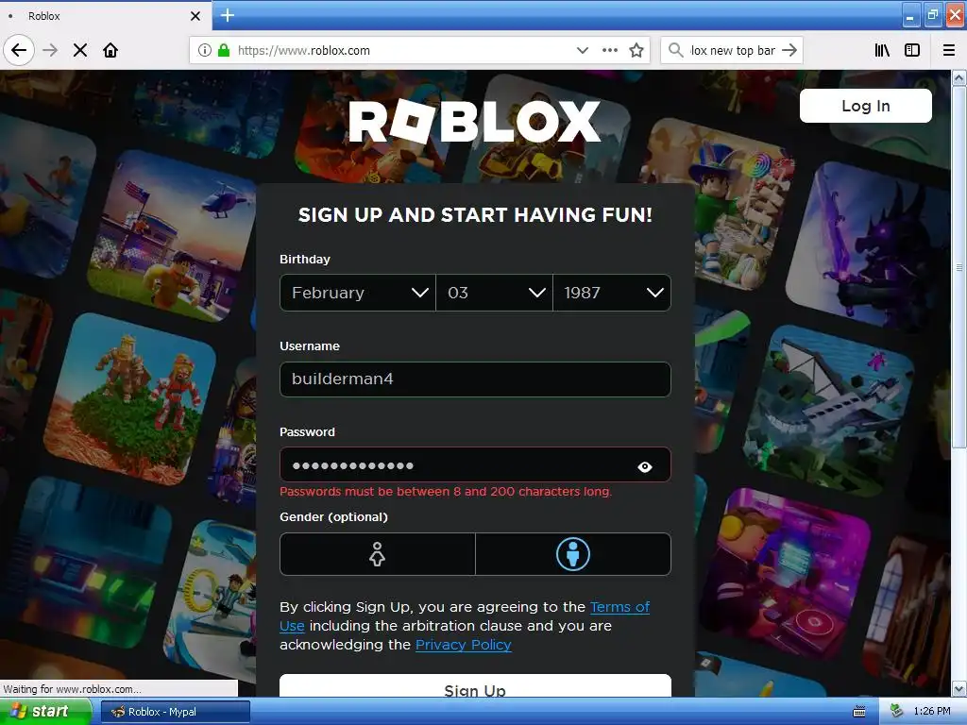Click the system tray network icon

(896, 712)
